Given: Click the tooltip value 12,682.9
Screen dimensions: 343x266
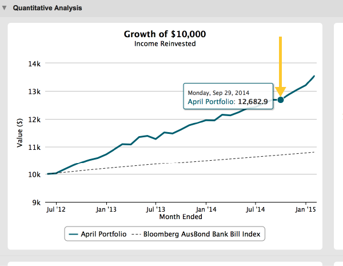Looking at the screenshot, I should coord(252,102).
